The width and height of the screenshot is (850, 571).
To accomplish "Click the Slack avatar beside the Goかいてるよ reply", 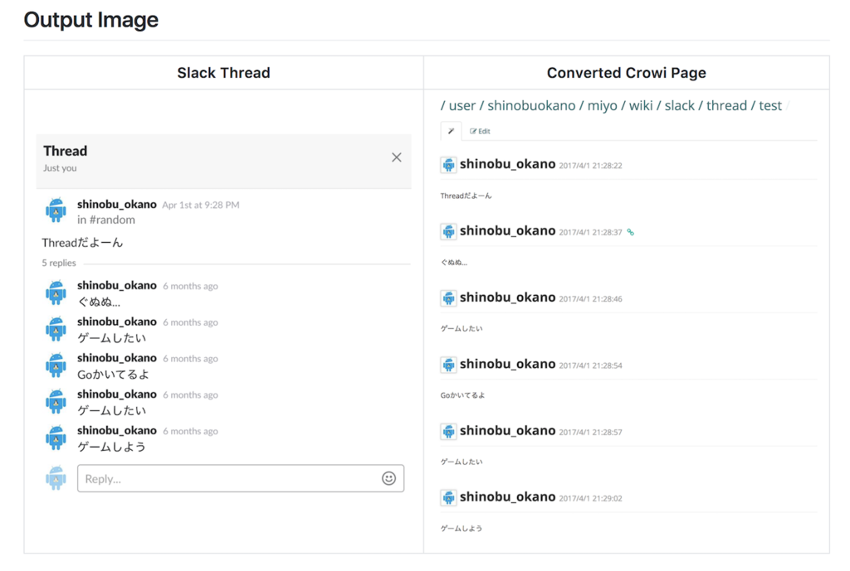I will tap(56, 365).
